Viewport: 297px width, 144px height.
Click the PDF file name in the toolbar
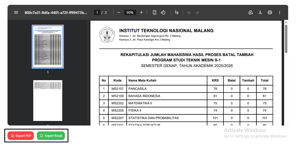pyautogui.click(x=56, y=13)
